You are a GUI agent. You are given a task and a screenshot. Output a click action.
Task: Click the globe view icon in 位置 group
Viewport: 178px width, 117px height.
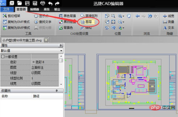coord(120,28)
